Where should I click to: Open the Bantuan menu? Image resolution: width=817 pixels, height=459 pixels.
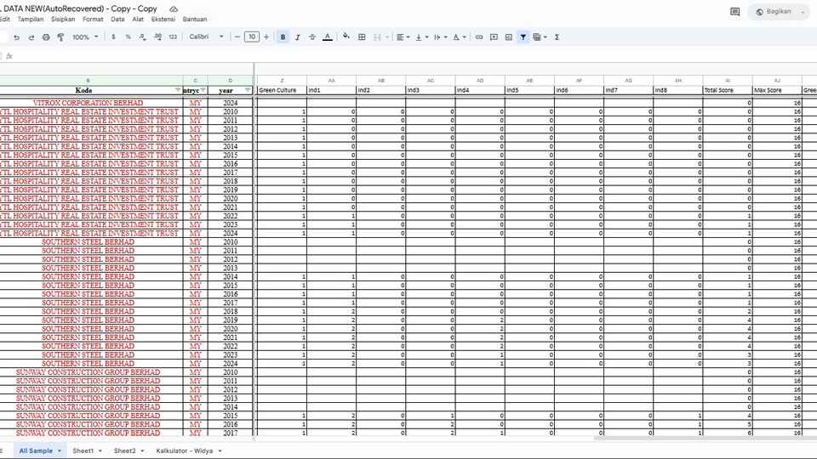coord(195,20)
